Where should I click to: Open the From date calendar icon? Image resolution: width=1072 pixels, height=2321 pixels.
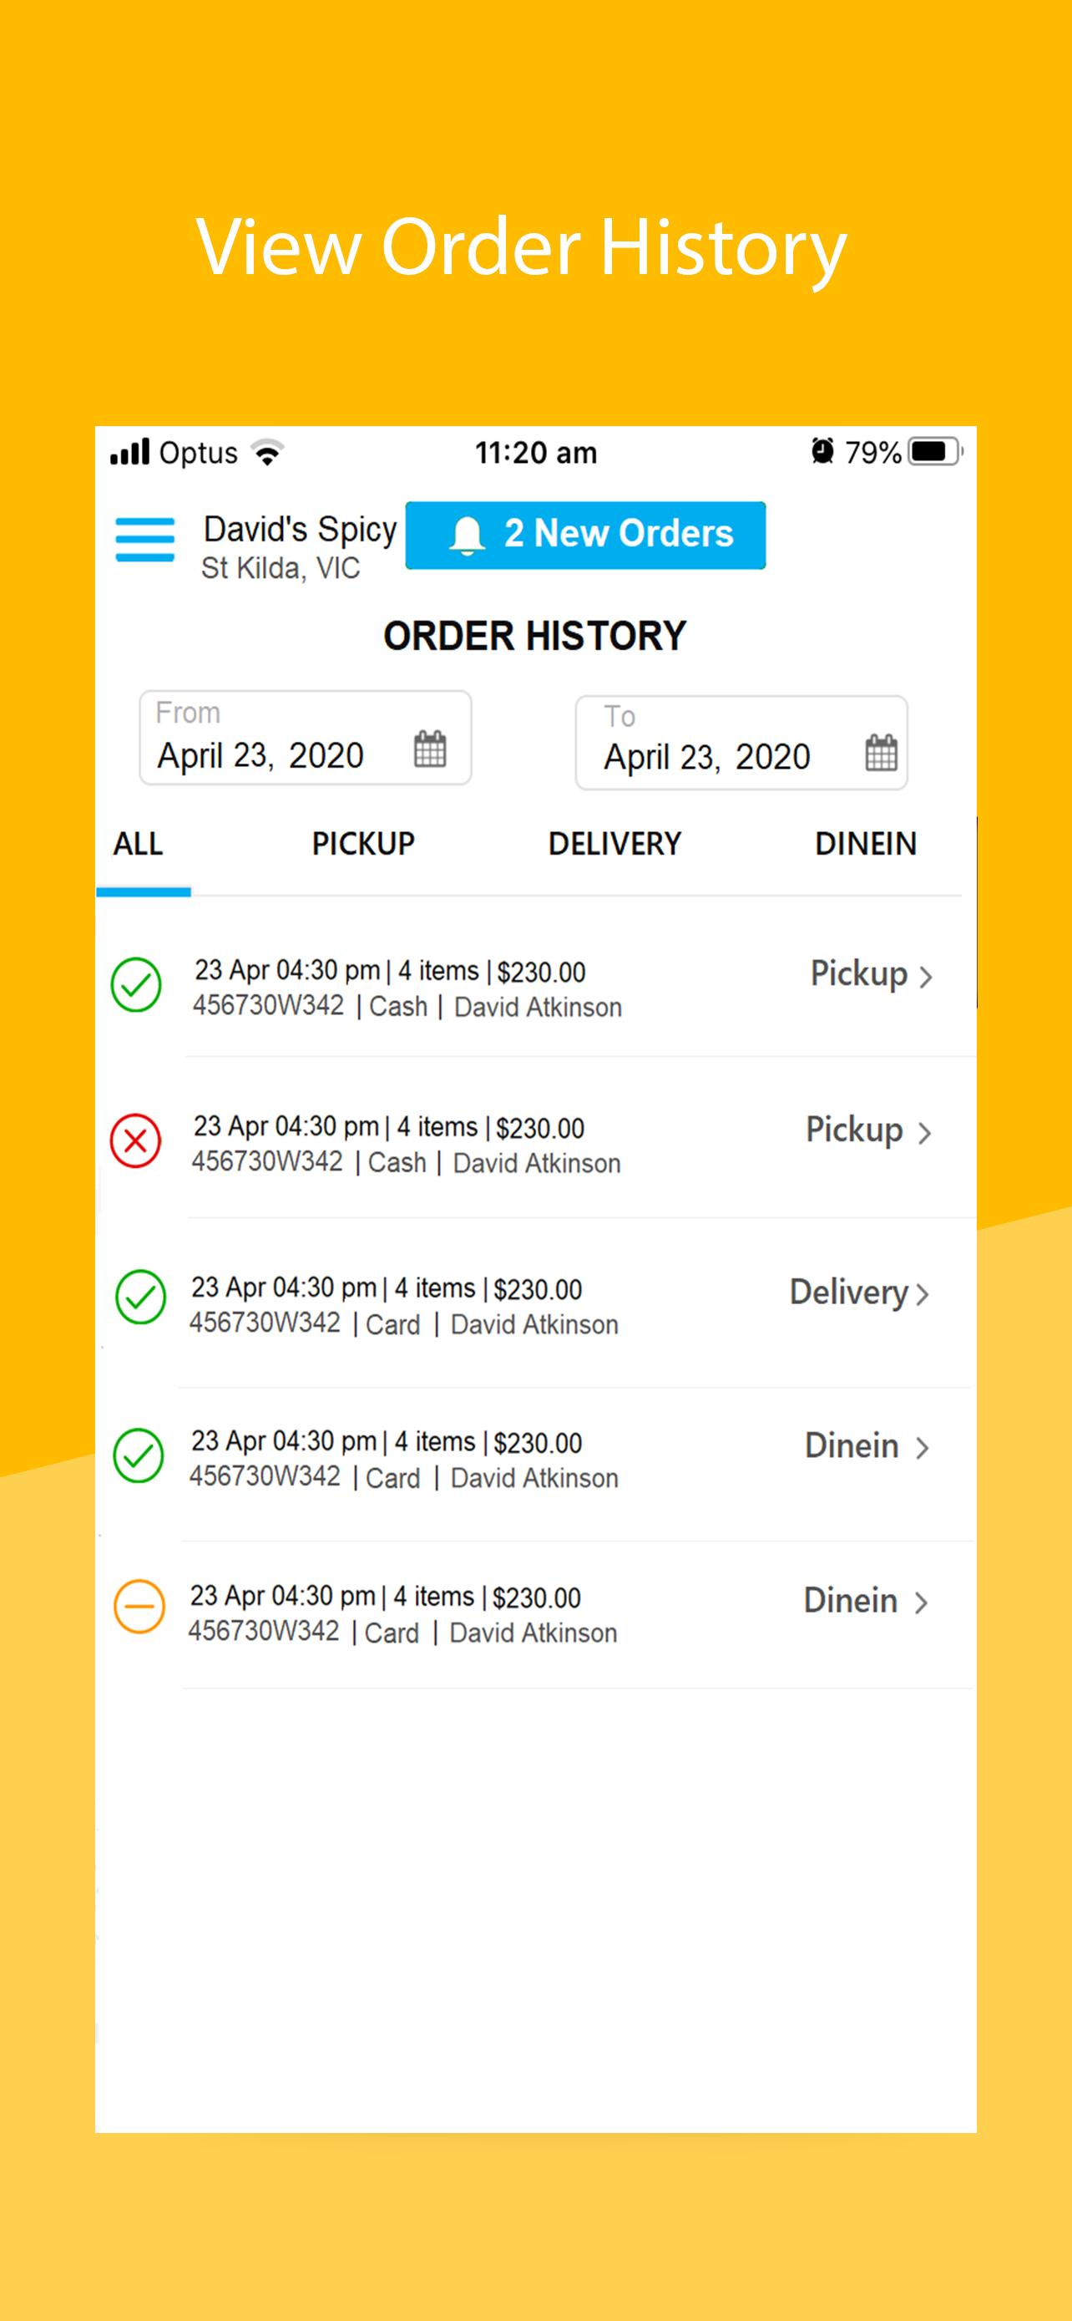(x=429, y=749)
